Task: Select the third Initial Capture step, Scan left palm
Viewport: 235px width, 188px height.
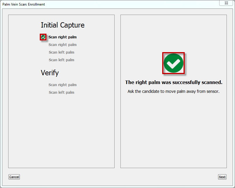Action: 61,52
